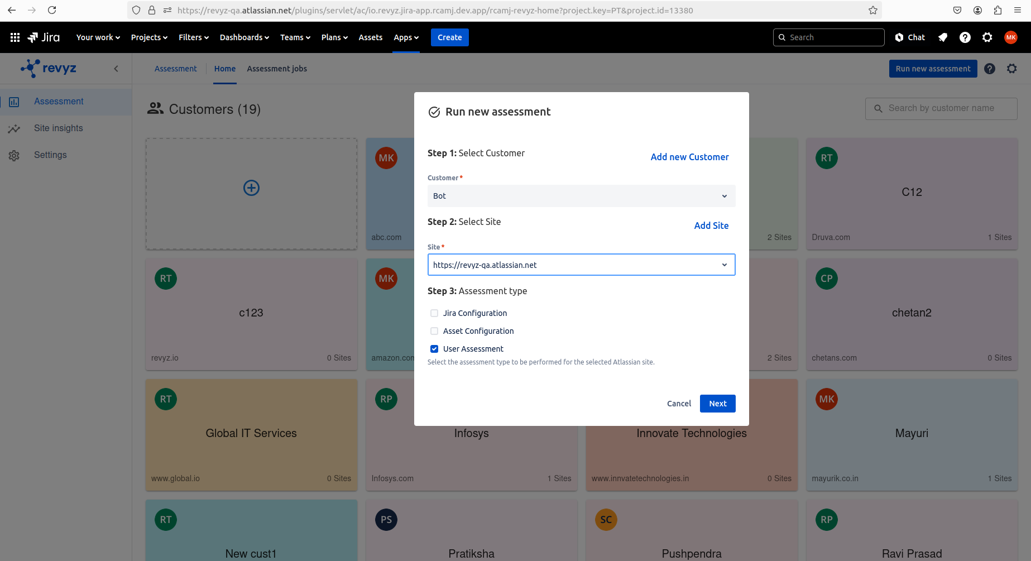Expand the Dashboards menu
This screenshot has height=561, width=1031.
coord(244,37)
